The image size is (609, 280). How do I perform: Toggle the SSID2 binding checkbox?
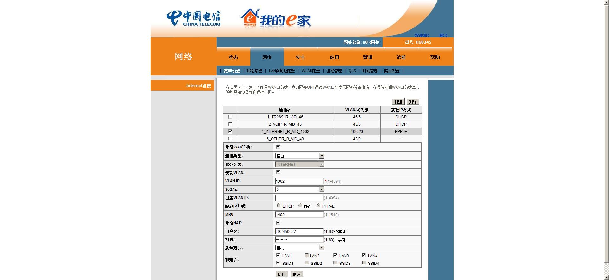point(307,263)
